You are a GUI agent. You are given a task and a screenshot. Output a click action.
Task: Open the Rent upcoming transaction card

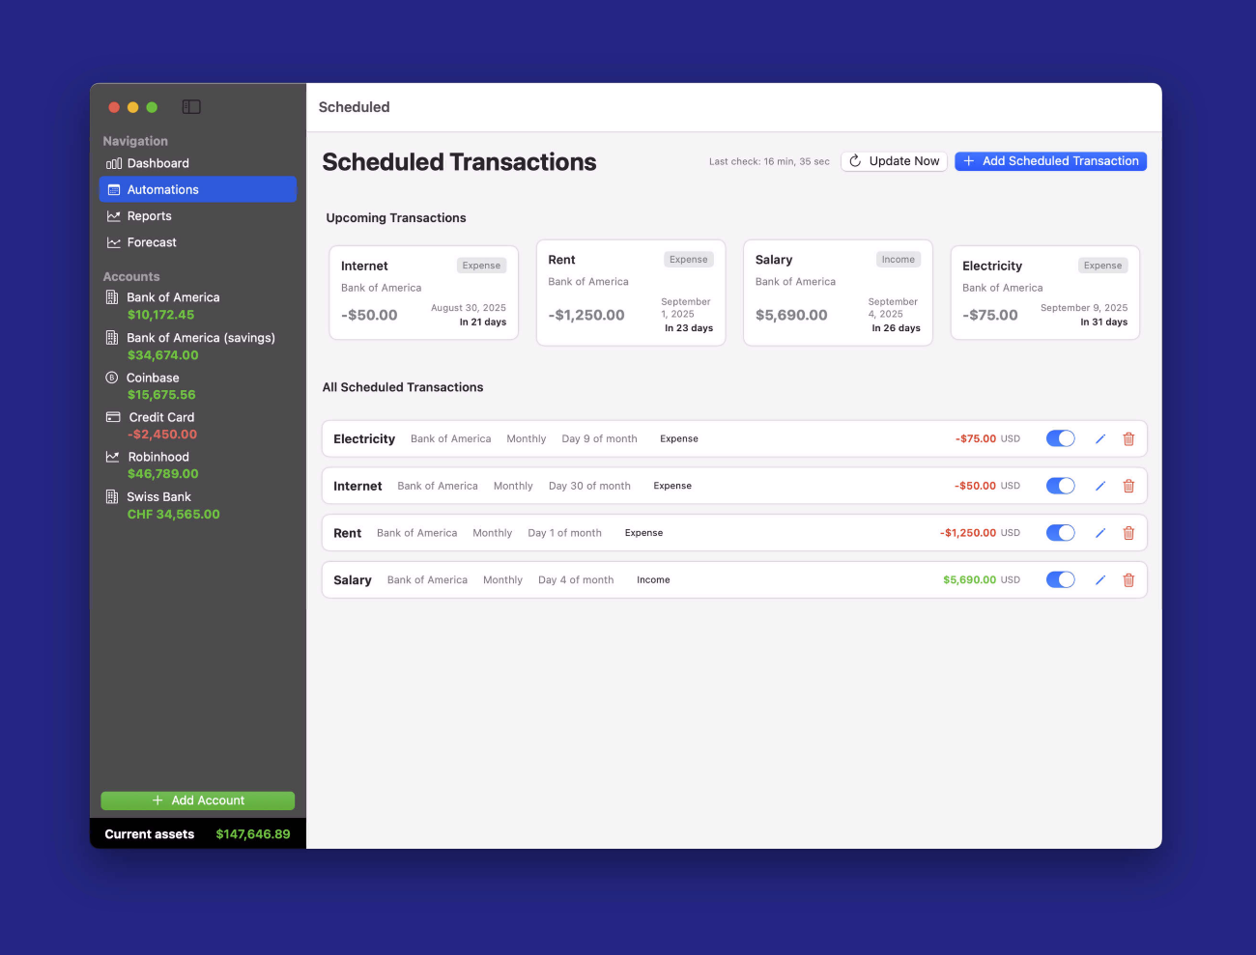[x=631, y=293]
